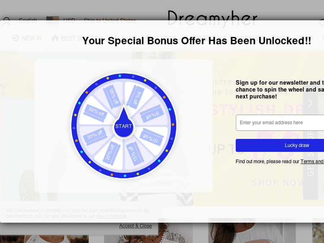
Task: Click the Dreamyher logo
Action: click(x=212, y=19)
